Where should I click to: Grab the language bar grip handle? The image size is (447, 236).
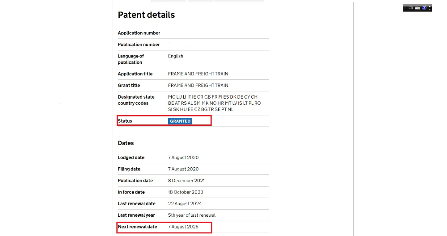405,8
